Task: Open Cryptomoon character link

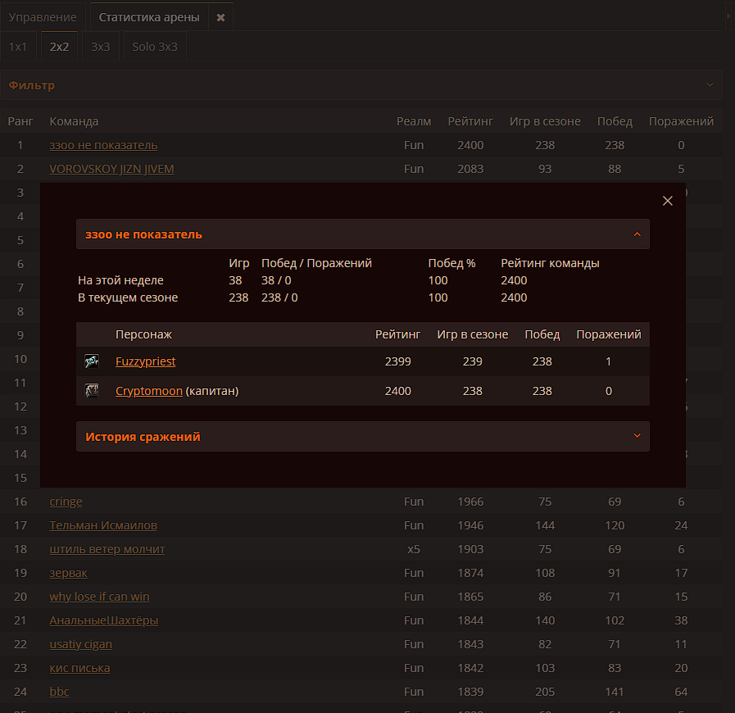Action: 148,391
